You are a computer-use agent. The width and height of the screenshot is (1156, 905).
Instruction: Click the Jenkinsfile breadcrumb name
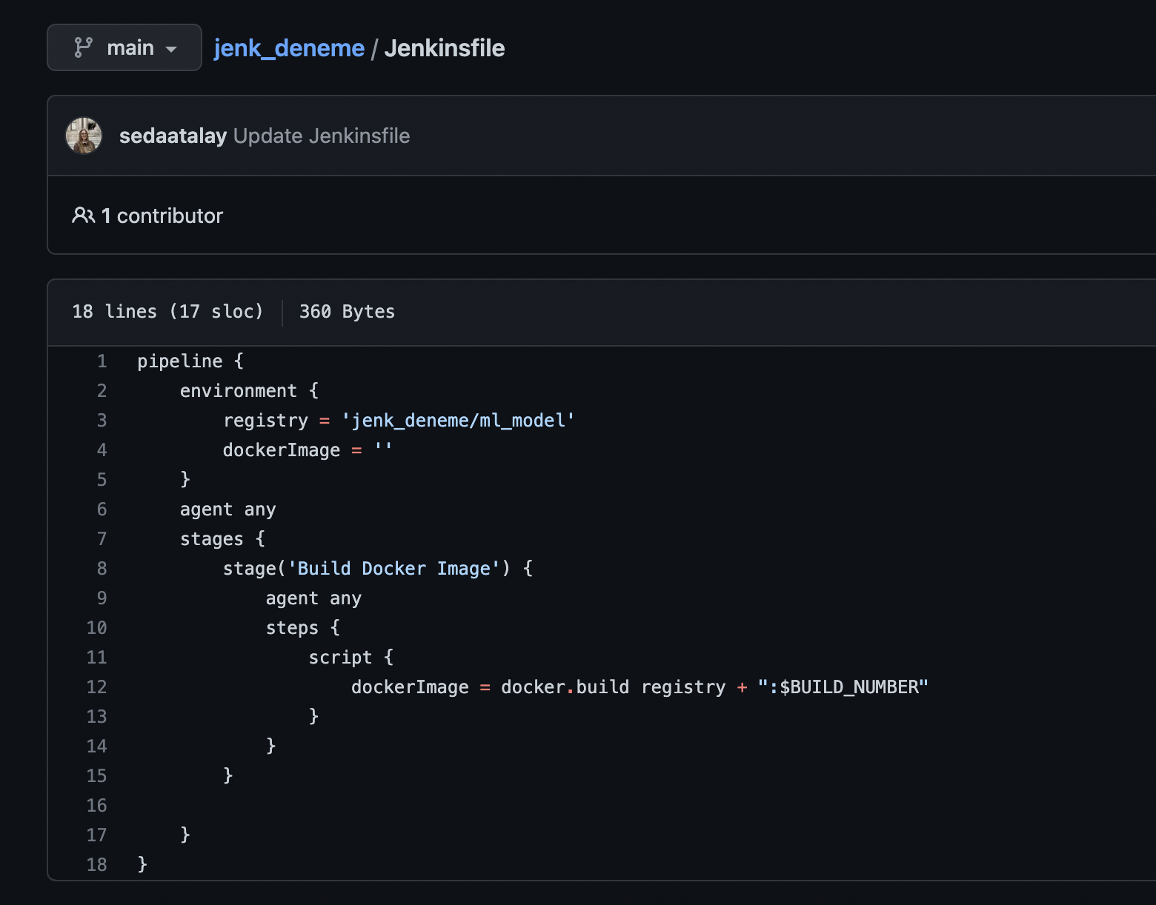click(444, 47)
